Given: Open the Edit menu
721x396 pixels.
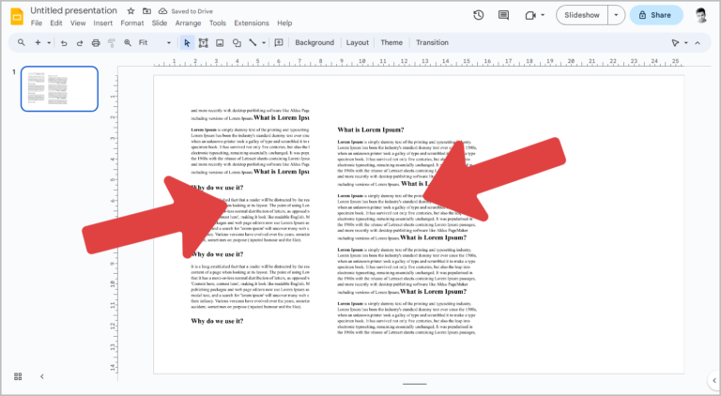Looking at the screenshot, I should click(56, 23).
